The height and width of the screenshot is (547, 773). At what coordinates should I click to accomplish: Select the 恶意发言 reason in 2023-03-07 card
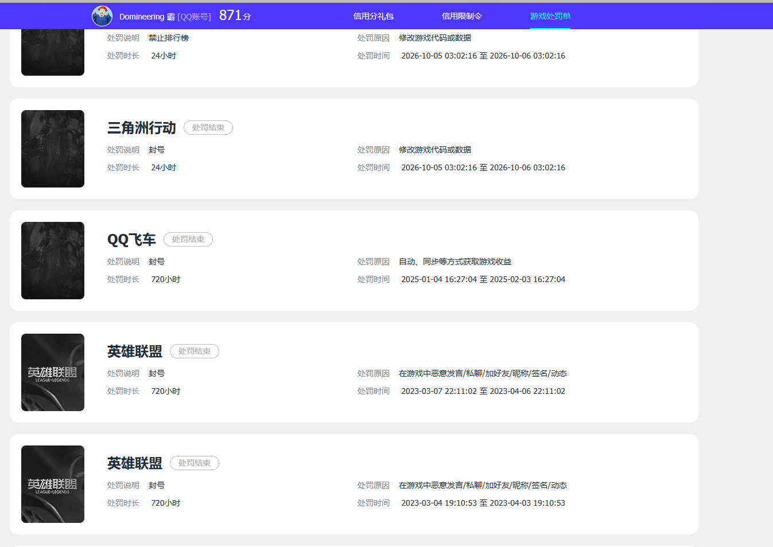483,373
